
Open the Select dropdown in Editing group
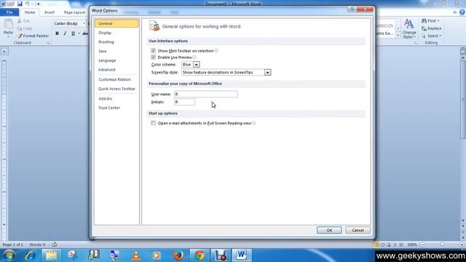(x=432, y=36)
